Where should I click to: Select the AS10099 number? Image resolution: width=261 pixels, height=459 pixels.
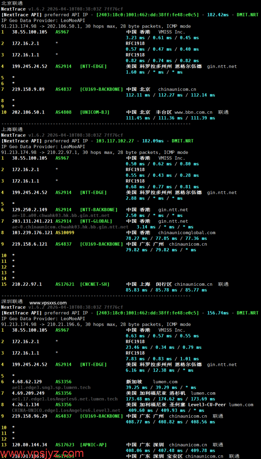64,233
